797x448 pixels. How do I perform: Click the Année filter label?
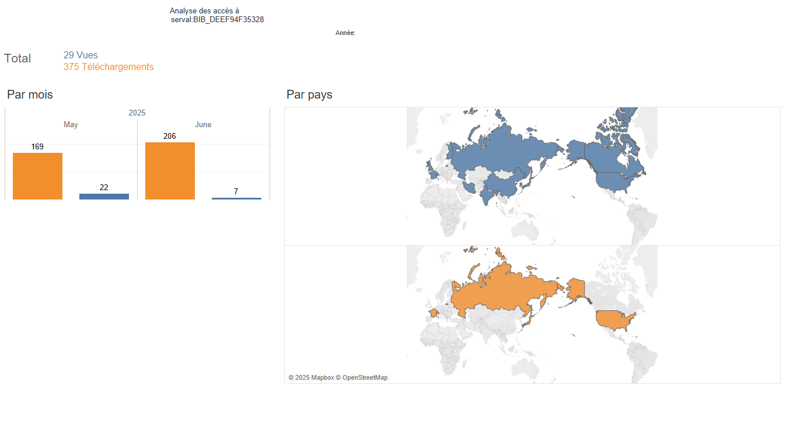[x=345, y=33]
